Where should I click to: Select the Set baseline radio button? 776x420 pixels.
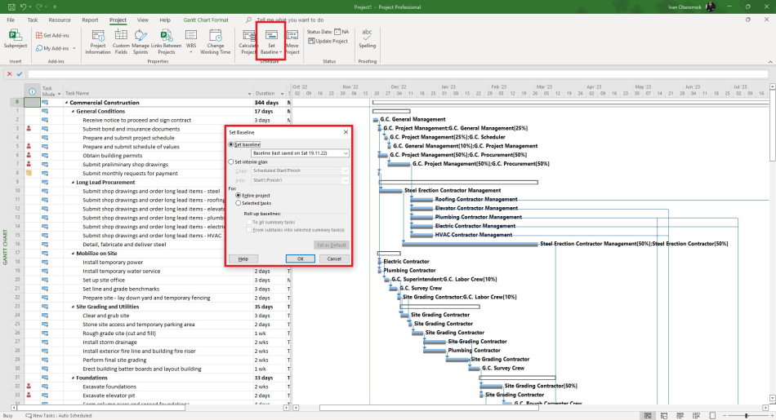point(231,144)
